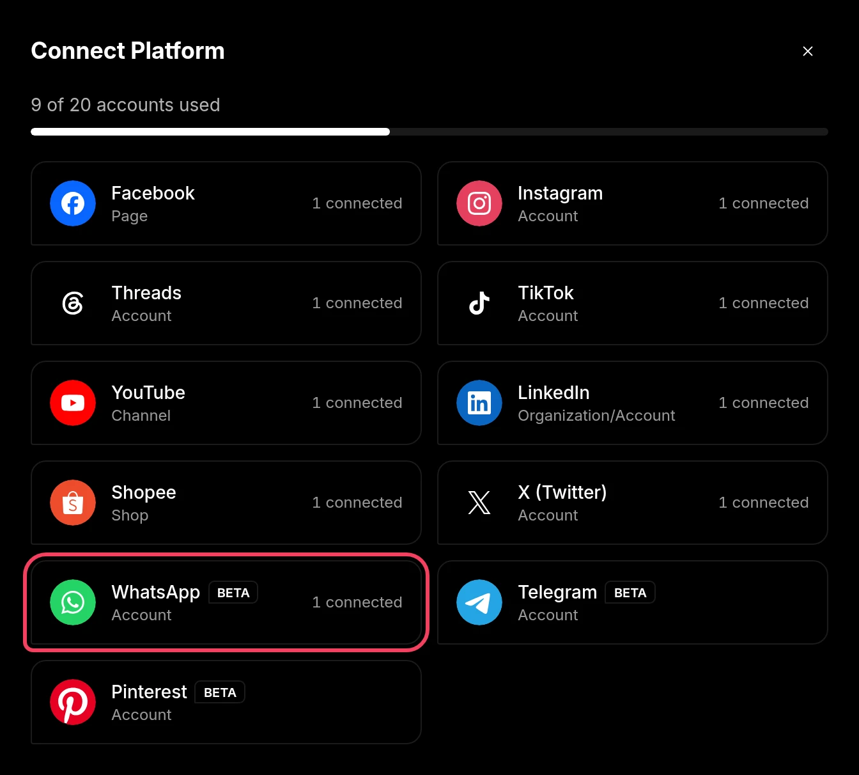Click YouTube's "1 connected" status
Image resolution: width=859 pixels, height=775 pixels.
(x=357, y=403)
